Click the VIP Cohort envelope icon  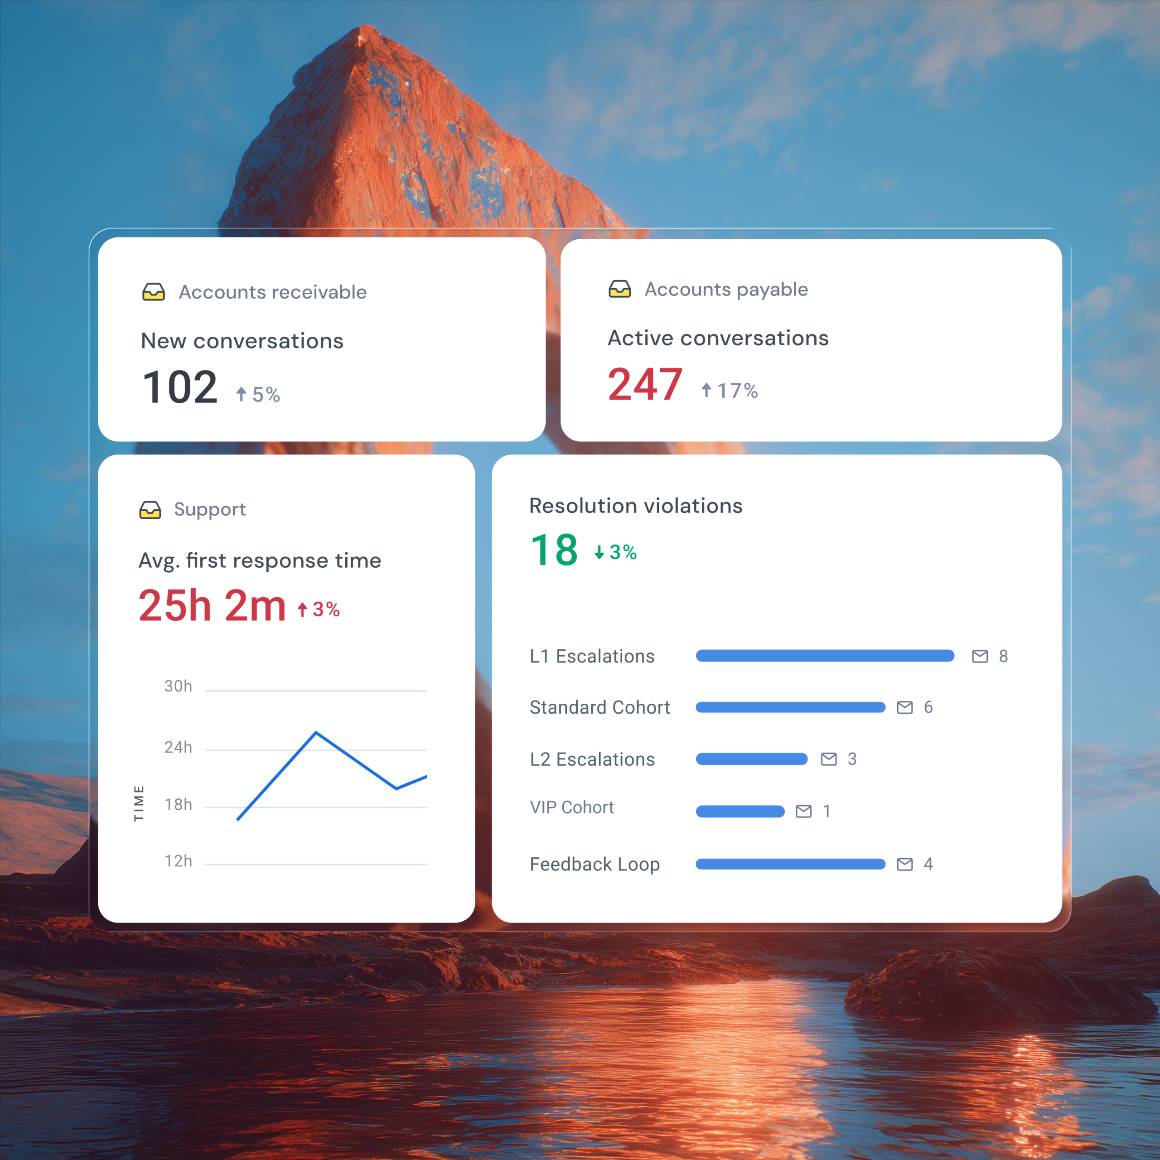tap(803, 811)
